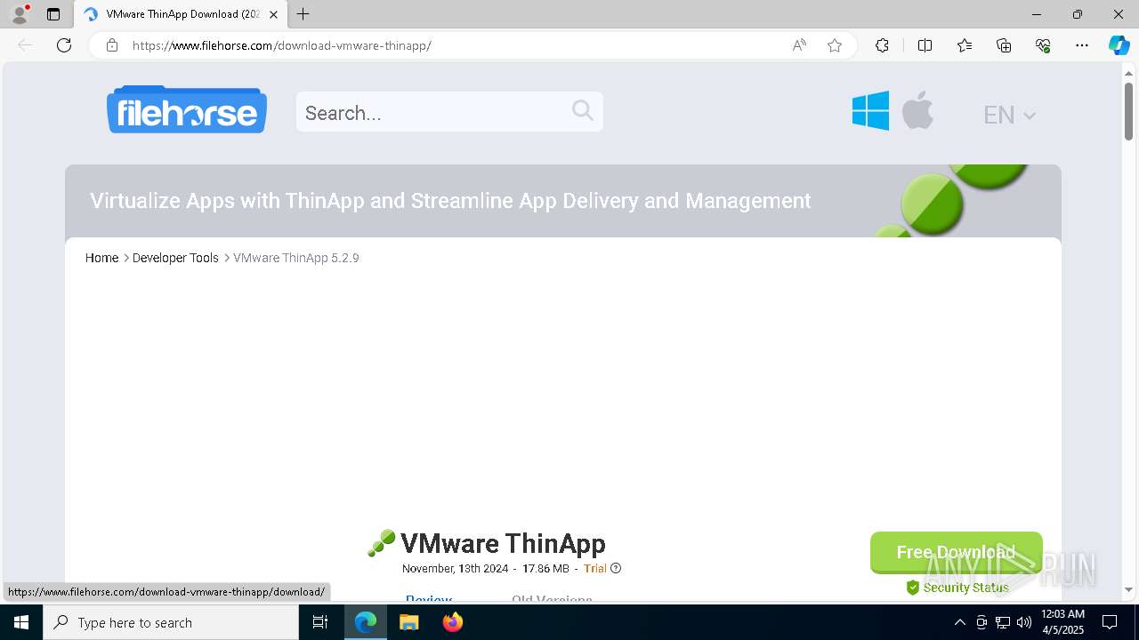Image resolution: width=1139 pixels, height=640 pixels.
Task: Close the VMware ThinApp Download tab
Action: tap(273, 14)
